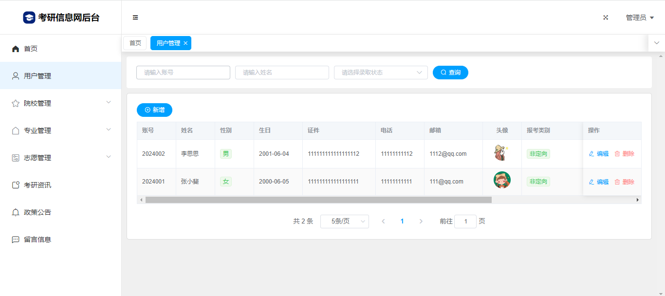Click 李思思's avatar thumbnail

click(501, 153)
